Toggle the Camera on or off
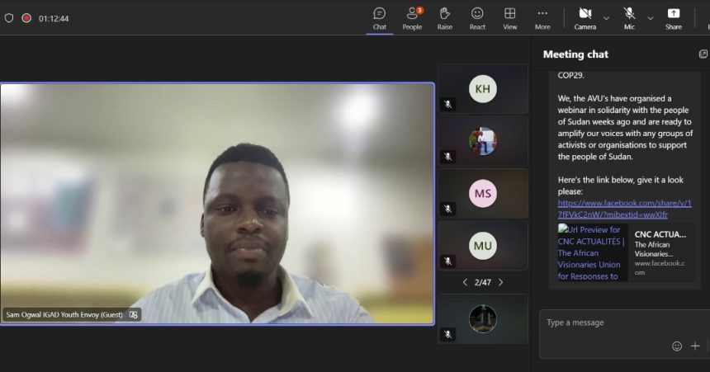The image size is (710, 372). pos(585,18)
